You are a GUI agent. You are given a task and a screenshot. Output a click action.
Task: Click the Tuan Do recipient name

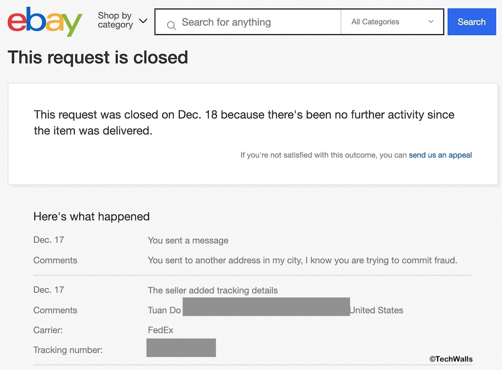[x=164, y=310]
